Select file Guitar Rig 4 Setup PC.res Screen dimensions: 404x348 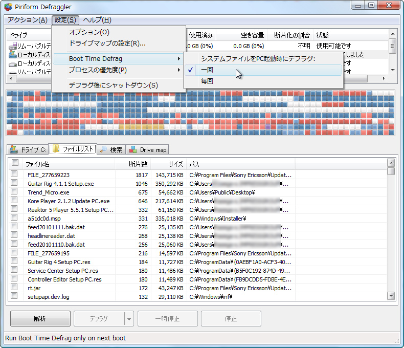click(59, 262)
